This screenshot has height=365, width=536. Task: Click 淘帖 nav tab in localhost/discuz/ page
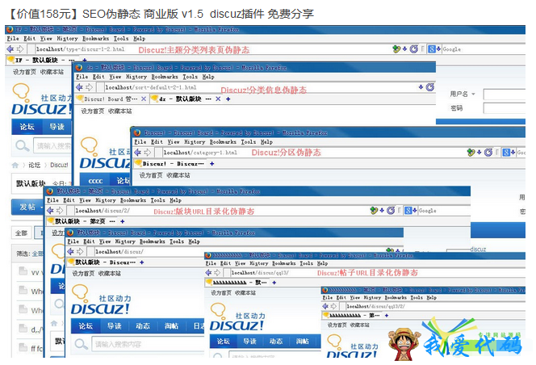[171, 326]
